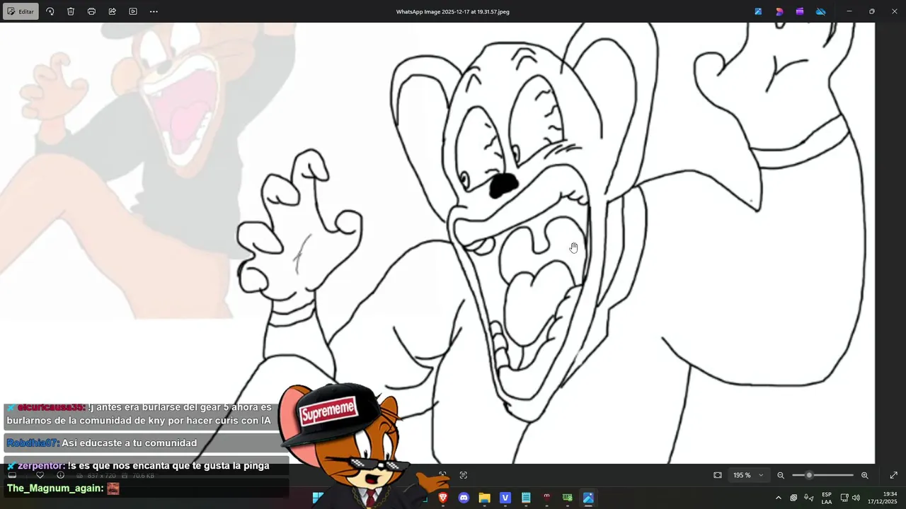
Task: Open Discord from the taskbar
Action: pos(464,498)
